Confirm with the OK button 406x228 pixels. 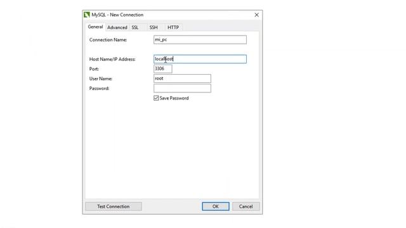[216, 206]
